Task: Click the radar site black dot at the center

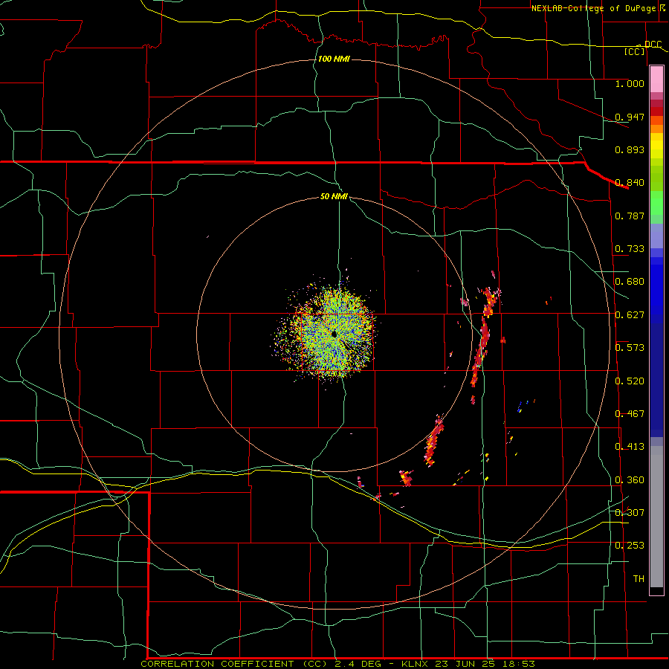Action: [334, 334]
